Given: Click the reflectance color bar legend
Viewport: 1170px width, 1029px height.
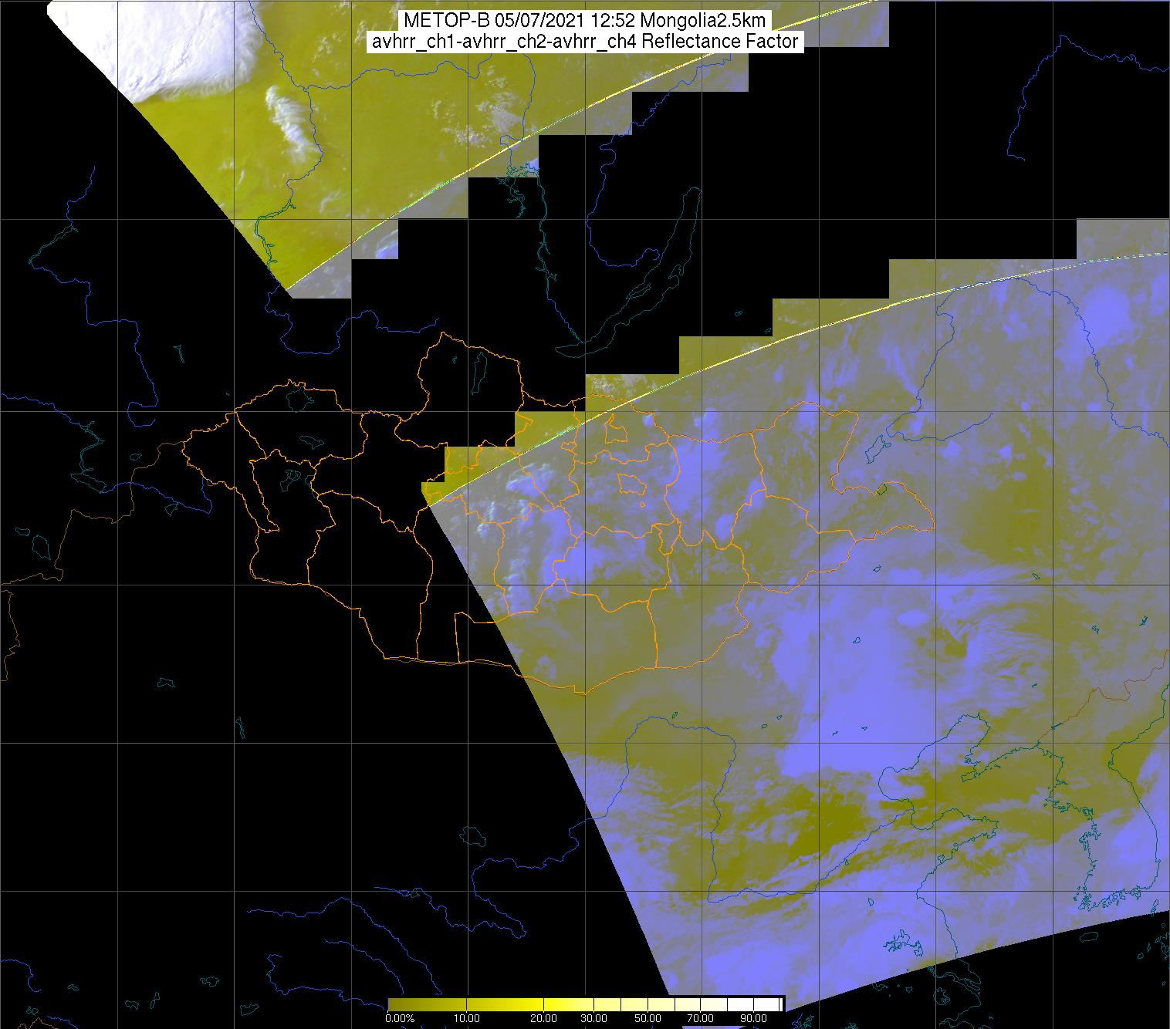Looking at the screenshot, I should [586, 1004].
